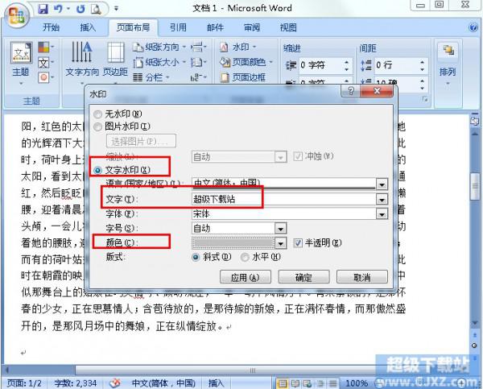Open theme effects icon
Viewport: 483px width, 389px height.
(46, 77)
